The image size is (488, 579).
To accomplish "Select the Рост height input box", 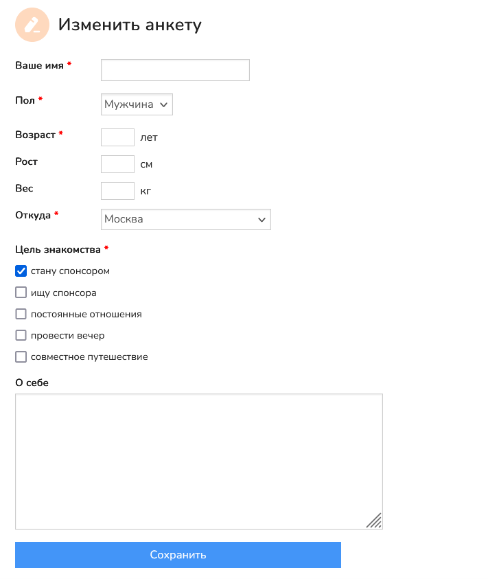I will tap(117, 164).
